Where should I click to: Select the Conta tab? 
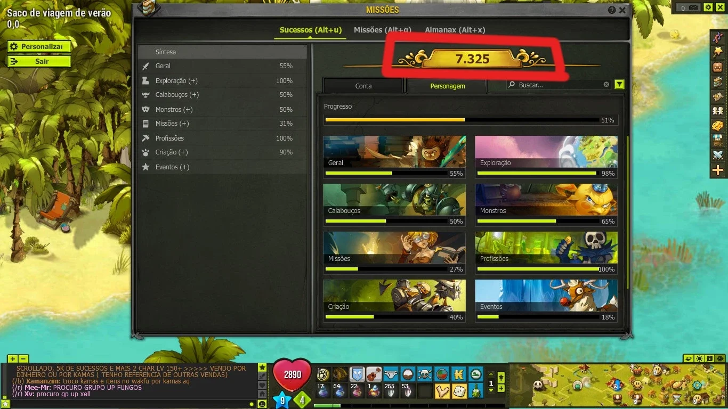(x=363, y=86)
